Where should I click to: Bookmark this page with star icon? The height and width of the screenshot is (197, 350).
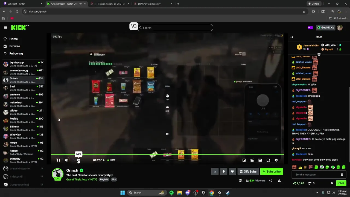click(x=304, y=11)
